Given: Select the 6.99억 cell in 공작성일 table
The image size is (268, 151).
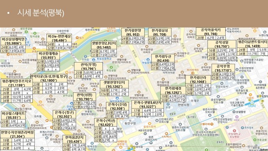Looking at the screenshot, I should (222, 58).
